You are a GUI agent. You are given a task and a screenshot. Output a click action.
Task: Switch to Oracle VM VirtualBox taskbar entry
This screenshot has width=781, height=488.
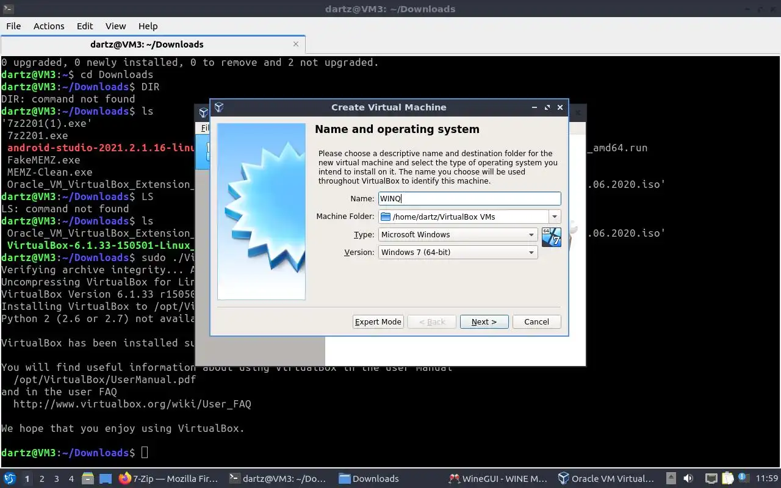click(x=606, y=478)
